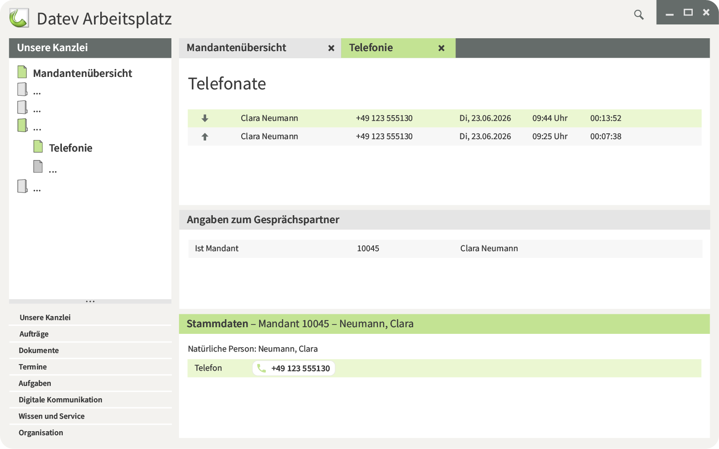Select the call row from 09:25 Uhr
The image size is (719, 449).
pos(444,136)
